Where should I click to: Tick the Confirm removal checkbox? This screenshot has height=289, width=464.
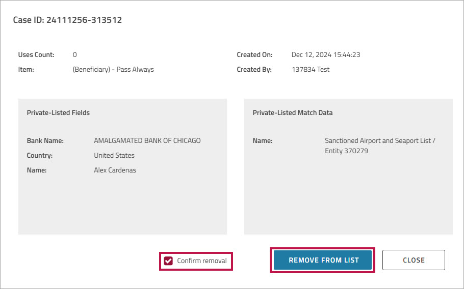[168, 261]
